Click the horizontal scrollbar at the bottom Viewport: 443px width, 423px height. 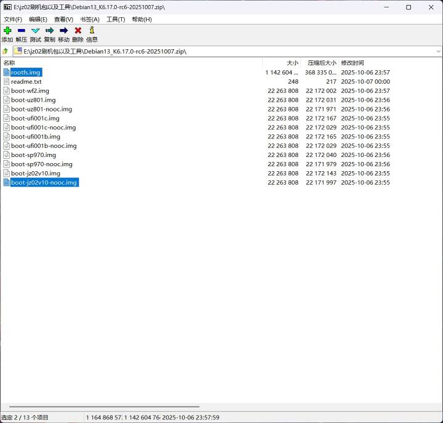(104, 406)
